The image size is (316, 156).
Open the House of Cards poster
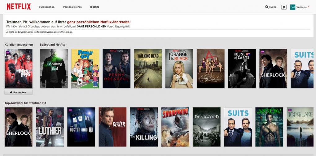click(242, 69)
